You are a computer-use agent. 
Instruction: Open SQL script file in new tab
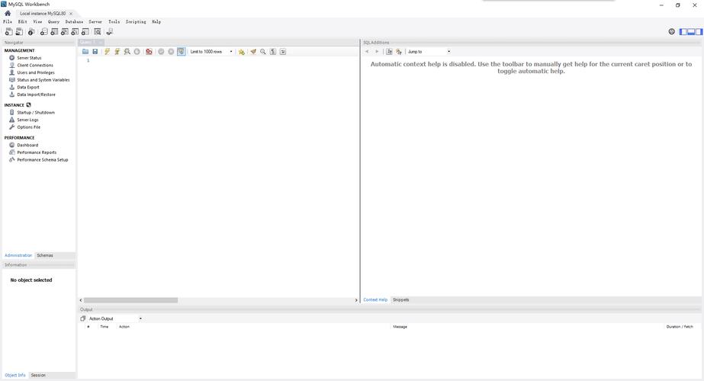point(19,32)
